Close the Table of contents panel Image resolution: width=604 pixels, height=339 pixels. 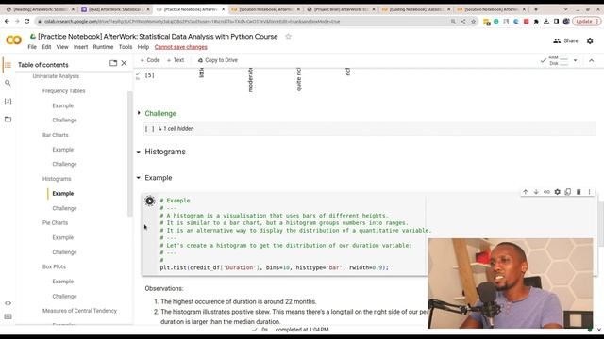tap(124, 63)
